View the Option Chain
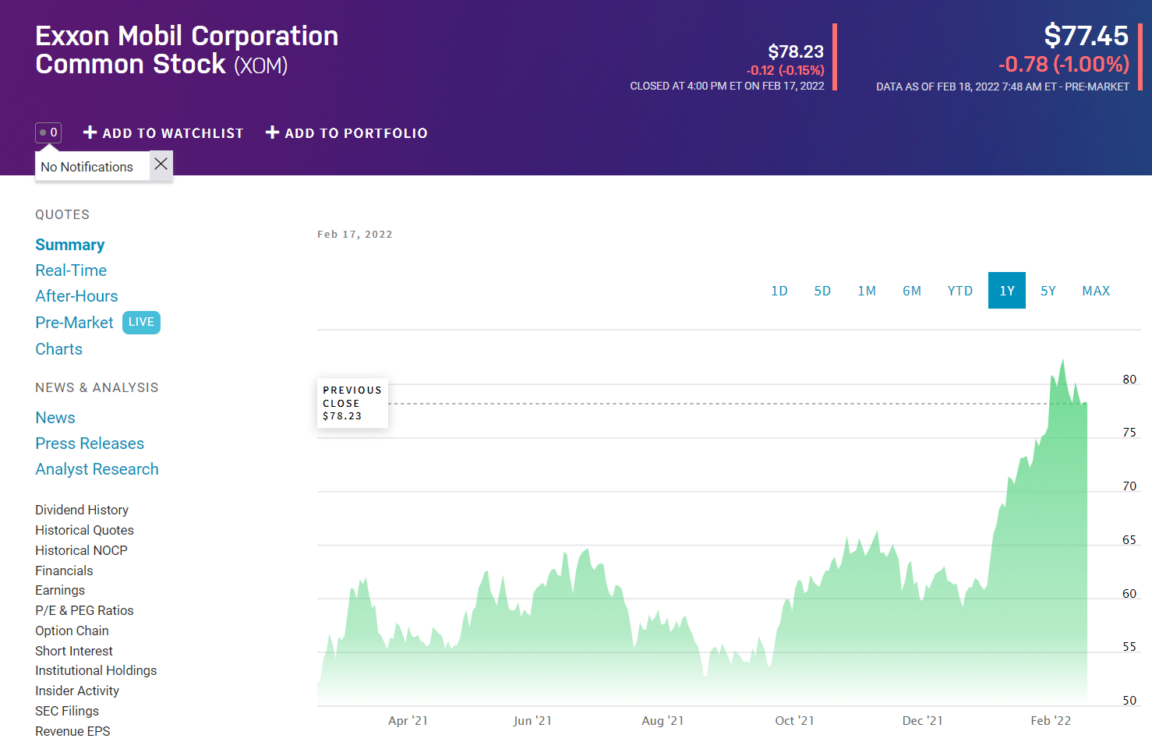The image size is (1152, 742). click(x=72, y=631)
